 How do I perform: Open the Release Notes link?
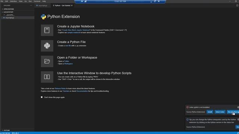[x=60, y=89]
